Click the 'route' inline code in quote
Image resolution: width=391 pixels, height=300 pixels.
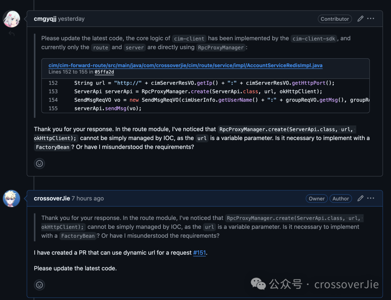point(101,48)
